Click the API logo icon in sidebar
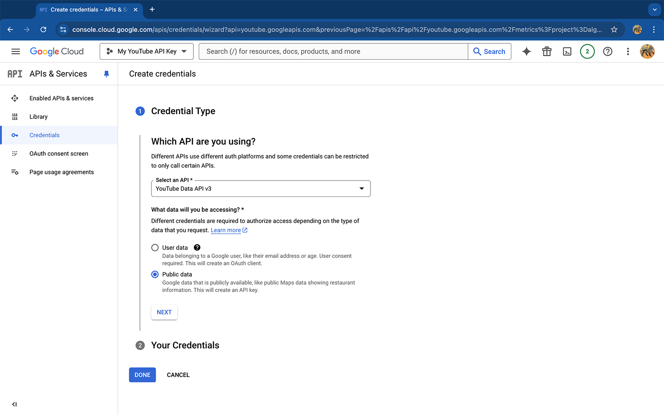 (15, 74)
